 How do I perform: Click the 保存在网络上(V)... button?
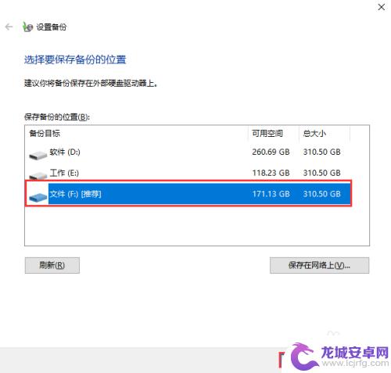[319, 265]
